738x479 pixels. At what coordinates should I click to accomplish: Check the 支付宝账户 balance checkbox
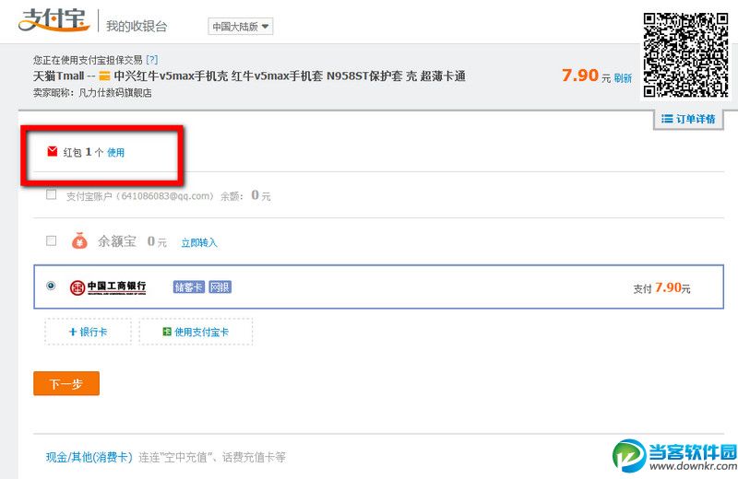(x=52, y=194)
